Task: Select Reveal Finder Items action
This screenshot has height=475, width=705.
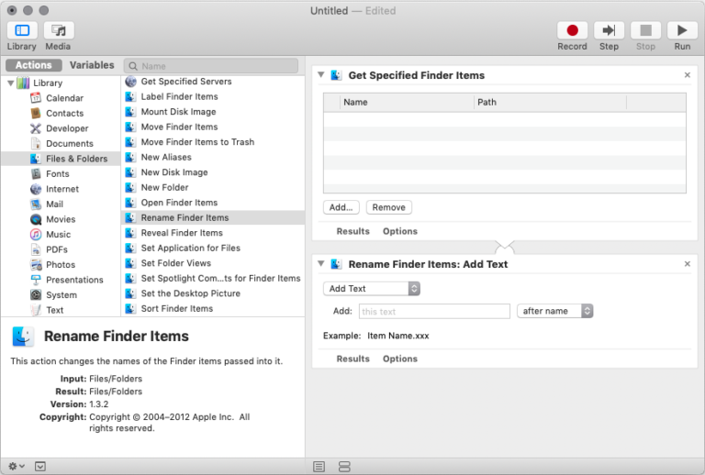Action: pos(213,233)
